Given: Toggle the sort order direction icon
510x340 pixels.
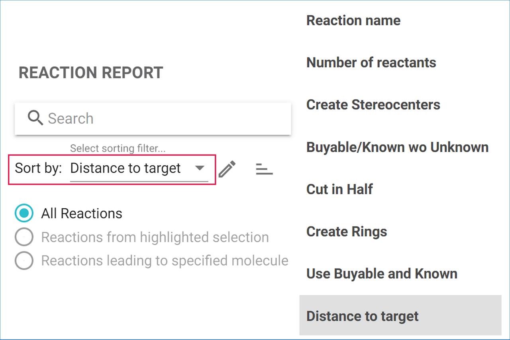Looking at the screenshot, I should click(x=264, y=169).
